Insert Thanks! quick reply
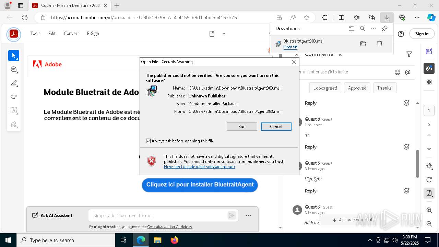The image size is (439, 247). (x=385, y=88)
